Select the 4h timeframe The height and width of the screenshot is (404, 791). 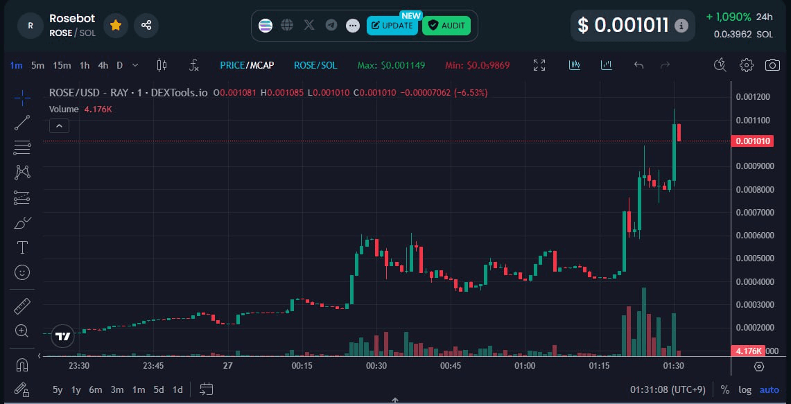pos(103,65)
